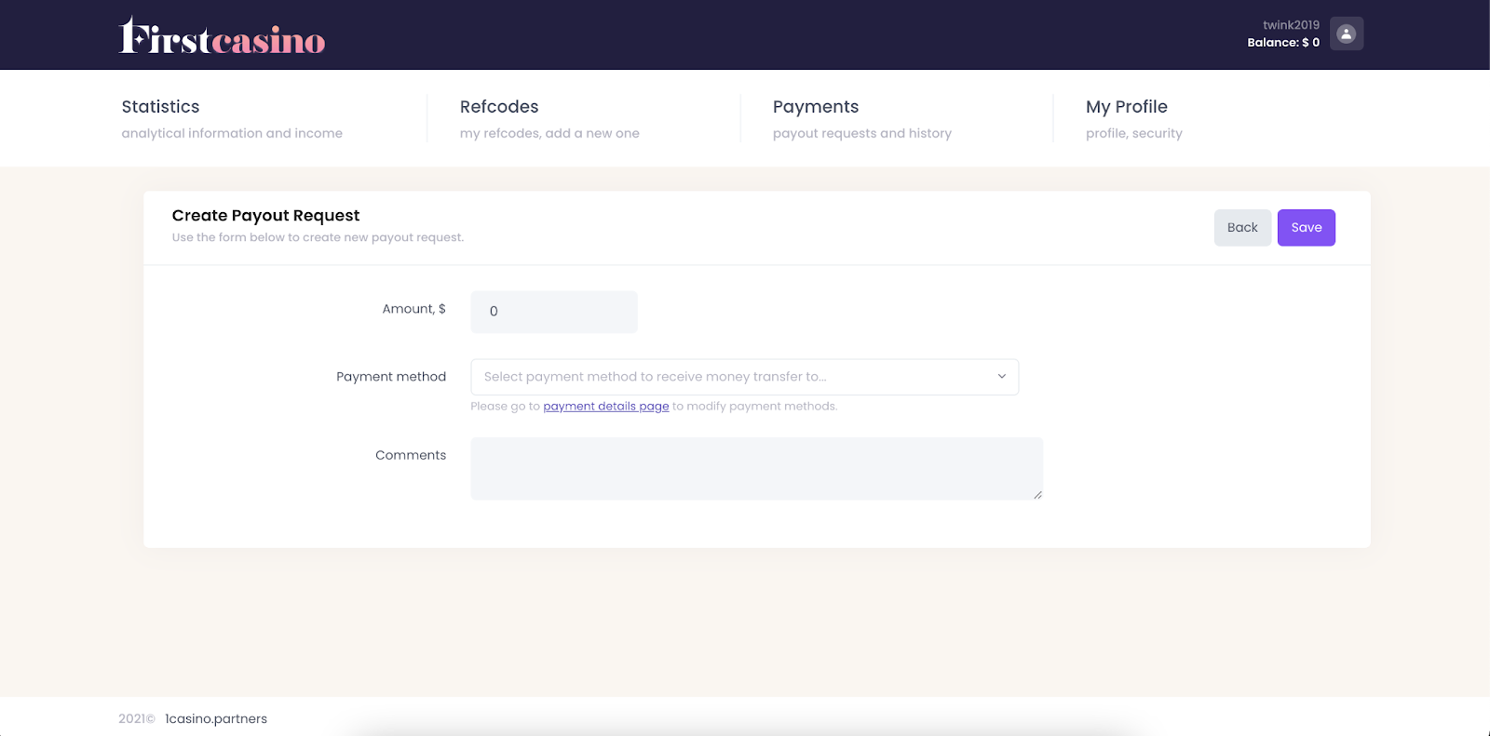Go to the Refcodes tab

pos(499,107)
